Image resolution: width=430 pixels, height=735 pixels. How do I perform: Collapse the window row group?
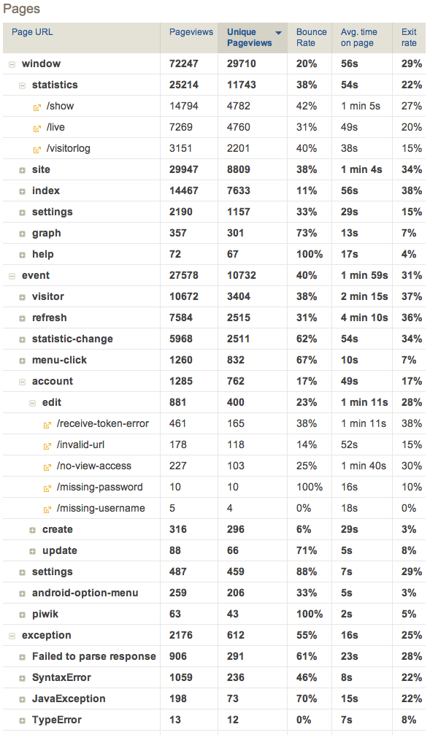pos(12,65)
